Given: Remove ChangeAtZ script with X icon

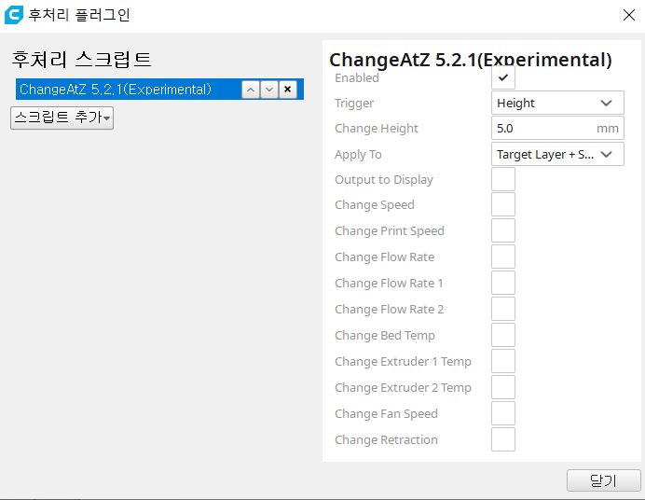Looking at the screenshot, I should tap(288, 90).
